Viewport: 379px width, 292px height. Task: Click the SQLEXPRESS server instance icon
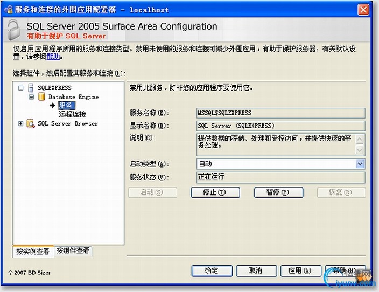pos(31,88)
